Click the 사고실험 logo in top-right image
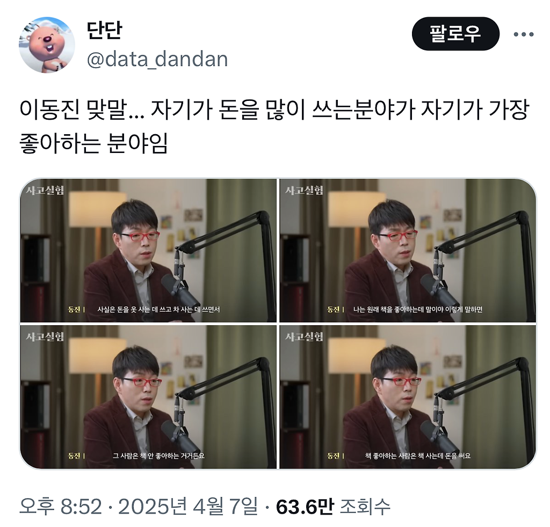 (304, 191)
